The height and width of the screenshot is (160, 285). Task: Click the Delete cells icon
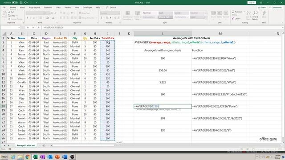pyautogui.click(x=220, y=13)
